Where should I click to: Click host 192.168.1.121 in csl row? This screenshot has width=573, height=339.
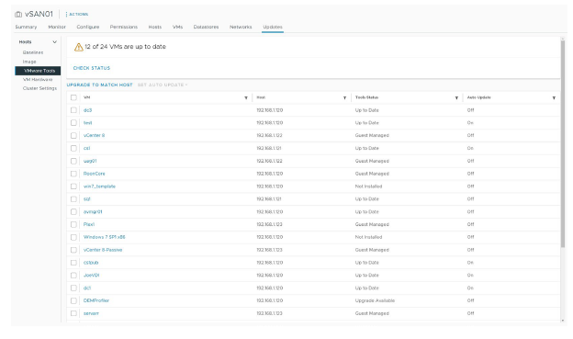tap(268, 148)
